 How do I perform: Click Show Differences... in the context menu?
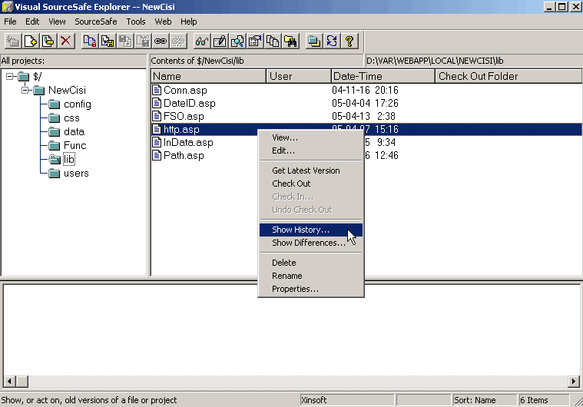coord(311,243)
